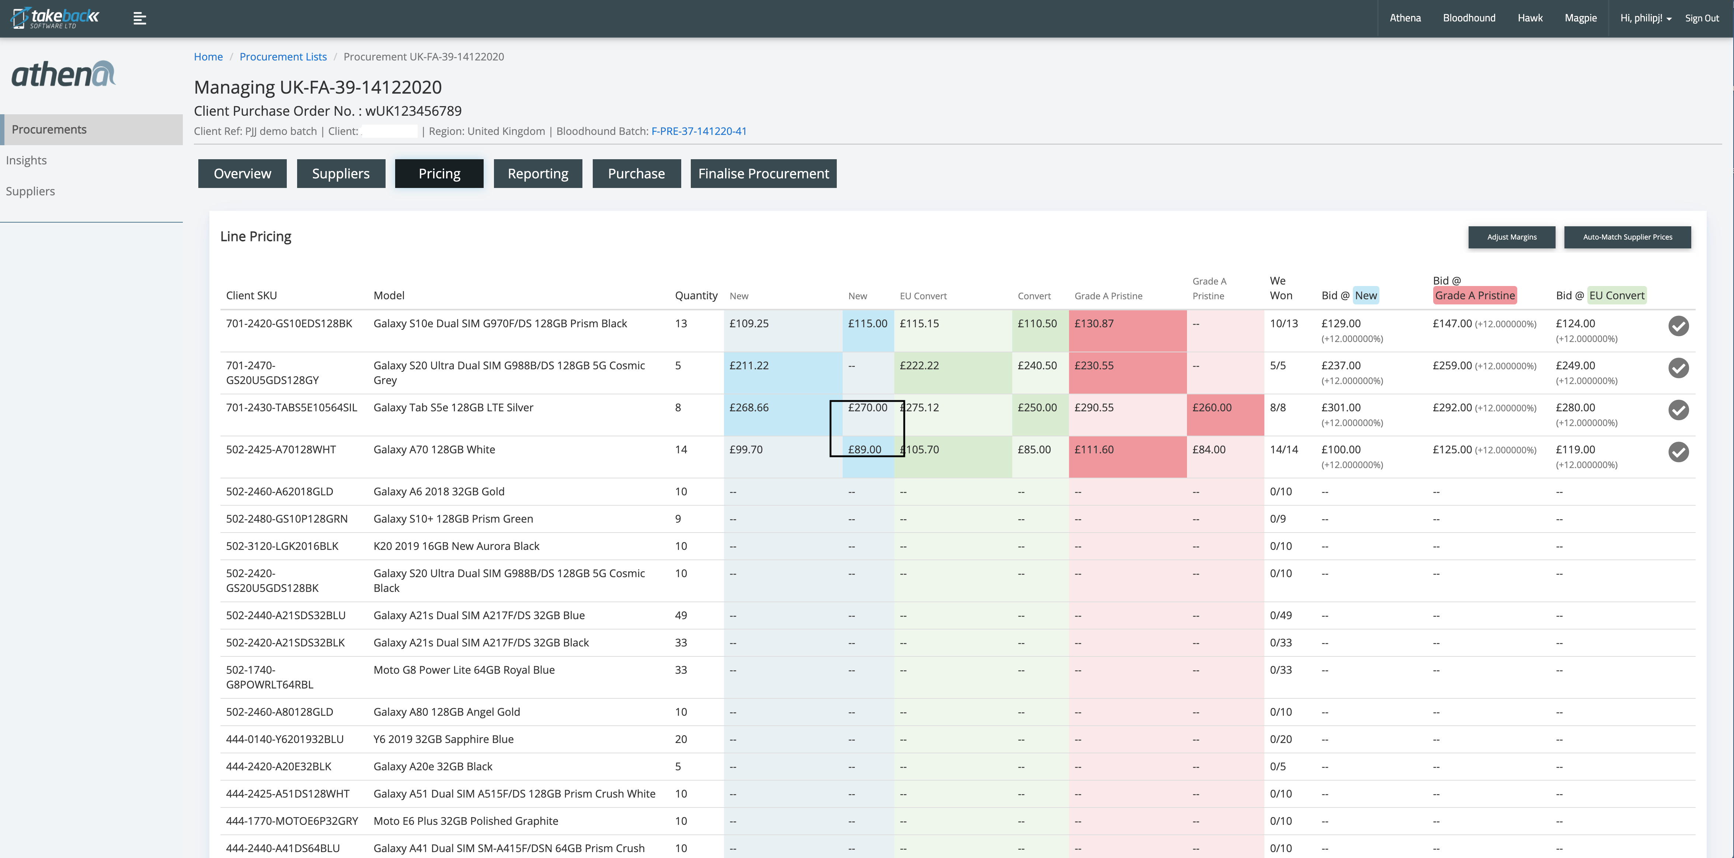This screenshot has height=858, width=1734.
Task: Open the Finalise Procurement tab
Action: (763, 174)
